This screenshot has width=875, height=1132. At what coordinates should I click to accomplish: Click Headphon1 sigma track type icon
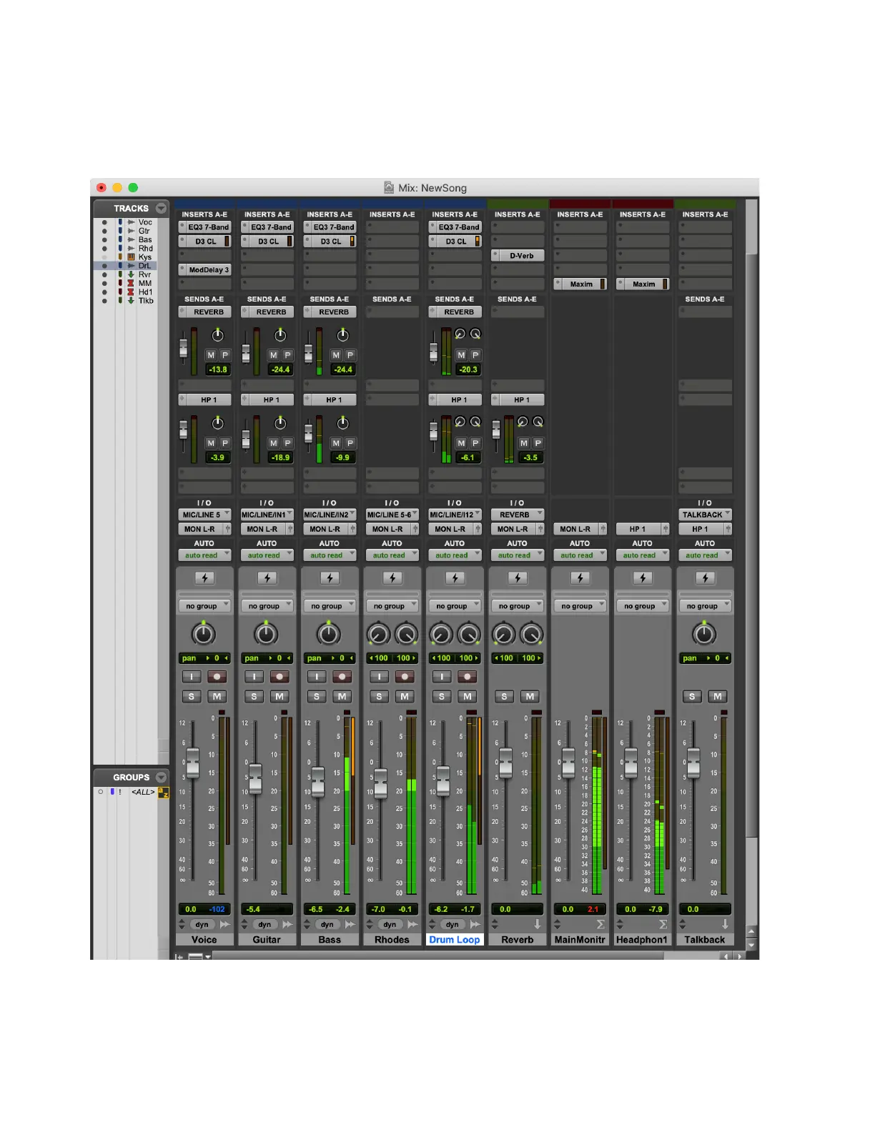click(663, 925)
